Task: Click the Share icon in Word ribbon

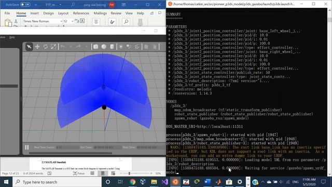Action: point(152,13)
